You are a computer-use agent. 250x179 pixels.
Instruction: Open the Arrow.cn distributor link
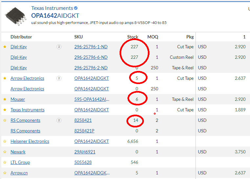19,173
